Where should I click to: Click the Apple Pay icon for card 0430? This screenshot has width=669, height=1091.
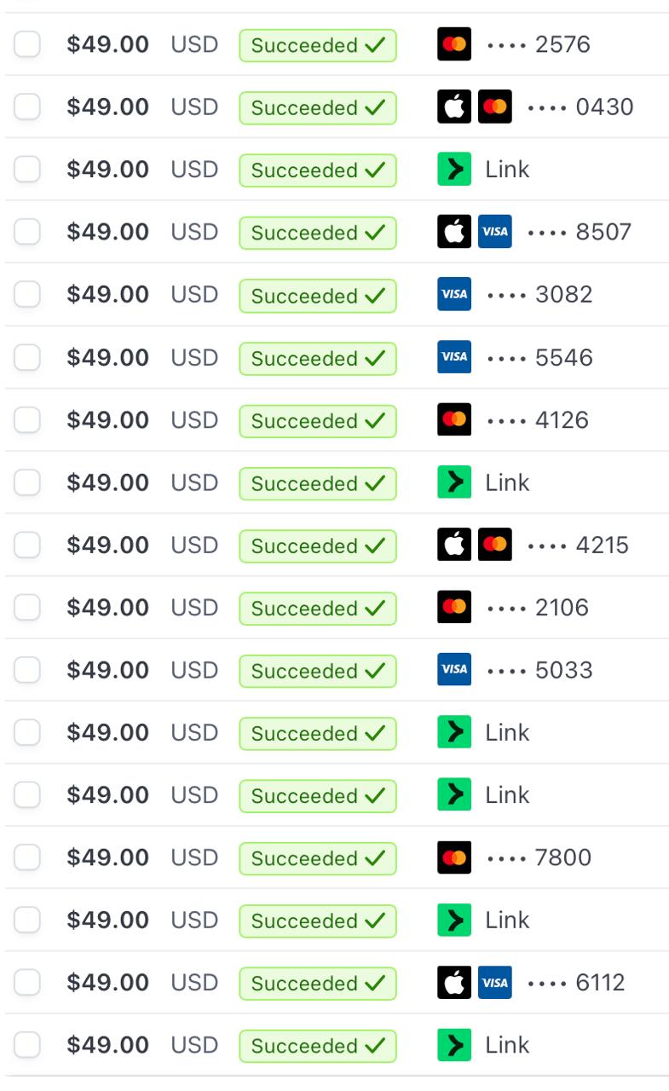(x=454, y=107)
